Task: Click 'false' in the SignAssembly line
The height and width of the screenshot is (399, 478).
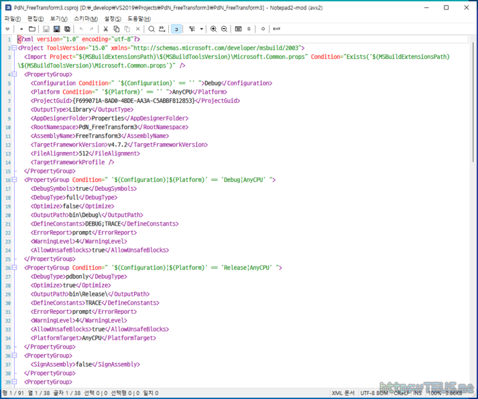Action: coord(84,364)
